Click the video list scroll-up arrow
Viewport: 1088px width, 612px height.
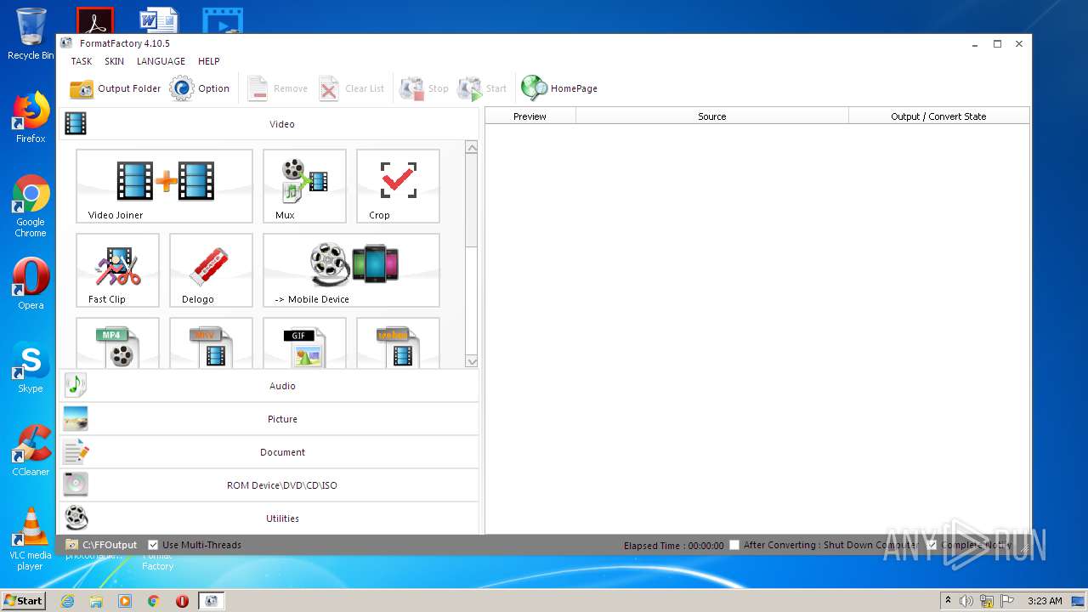click(x=472, y=148)
